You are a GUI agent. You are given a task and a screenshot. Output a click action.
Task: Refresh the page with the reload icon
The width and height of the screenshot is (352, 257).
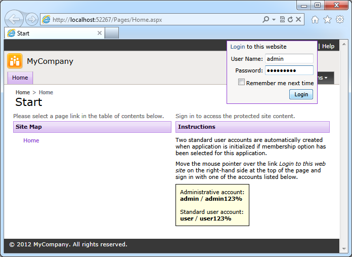tap(290, 20)
